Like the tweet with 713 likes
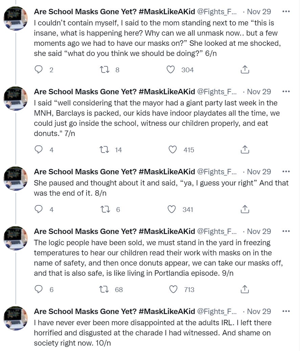 pos(173,289)
